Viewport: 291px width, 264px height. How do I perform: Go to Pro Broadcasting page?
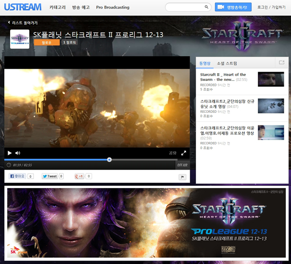(113, 8)
